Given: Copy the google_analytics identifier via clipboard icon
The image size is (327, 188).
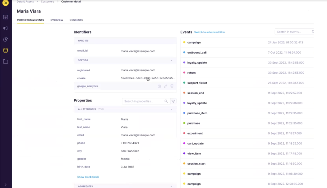Looking at the screenshot, I should tap(159, 86).
